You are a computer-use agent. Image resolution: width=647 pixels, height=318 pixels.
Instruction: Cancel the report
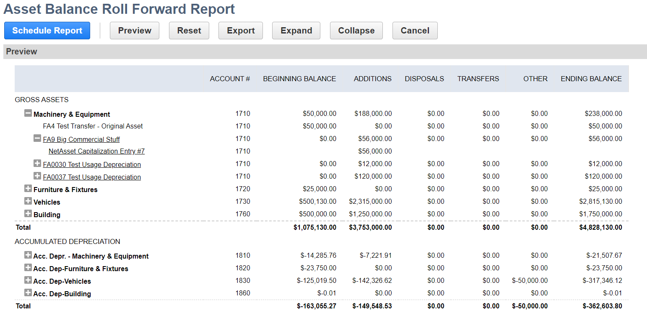415,31
